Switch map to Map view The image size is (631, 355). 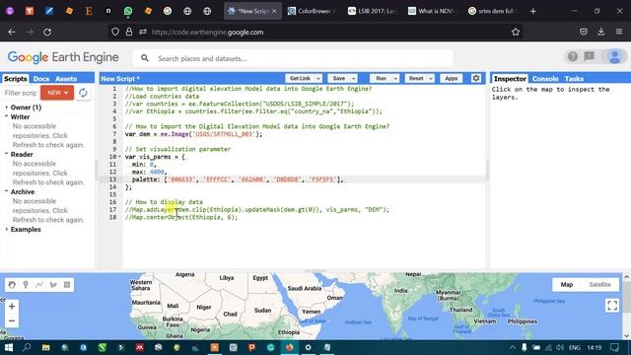point(567,285)
